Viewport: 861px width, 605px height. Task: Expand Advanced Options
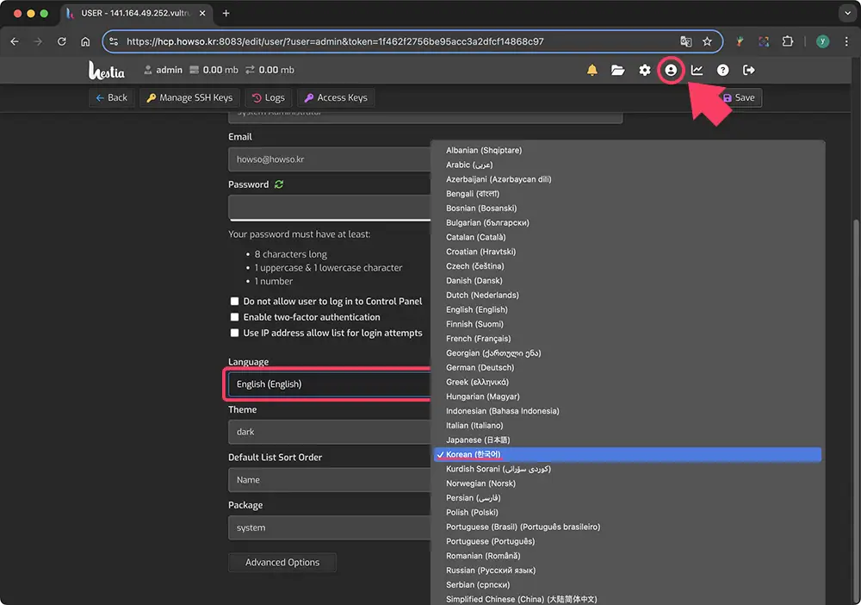(282, 562)
